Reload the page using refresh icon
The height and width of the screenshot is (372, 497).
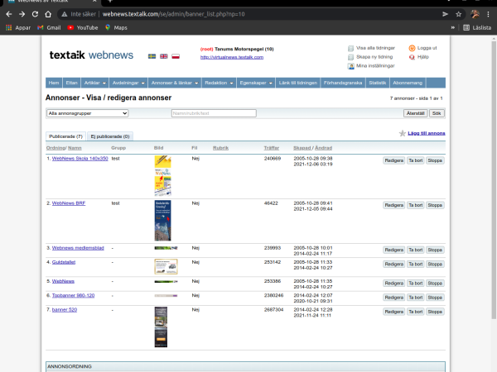point(35,14)
